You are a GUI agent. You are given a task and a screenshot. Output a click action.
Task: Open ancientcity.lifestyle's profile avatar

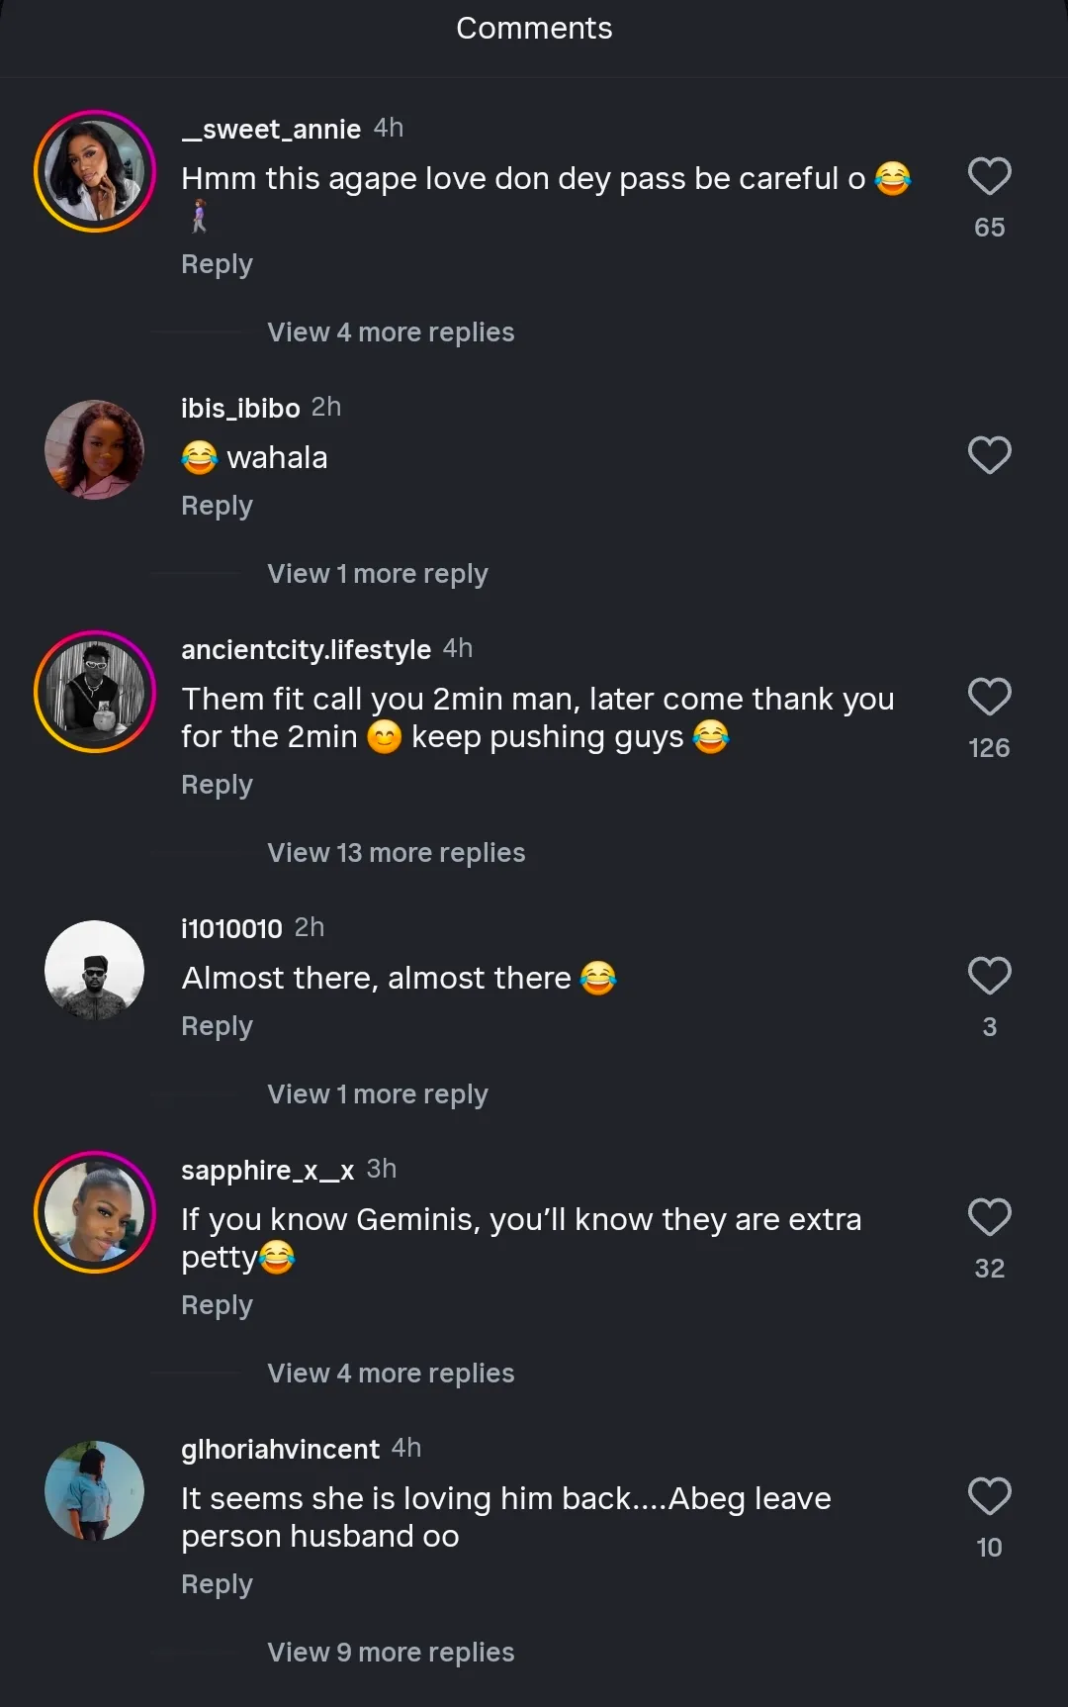pos(95,692)
